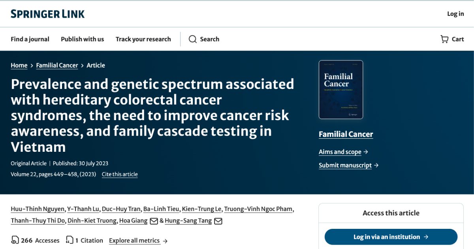This screenshot has height=249, width=474.
Task: Click the Accesses counter icon
Action: coord(15,240)
